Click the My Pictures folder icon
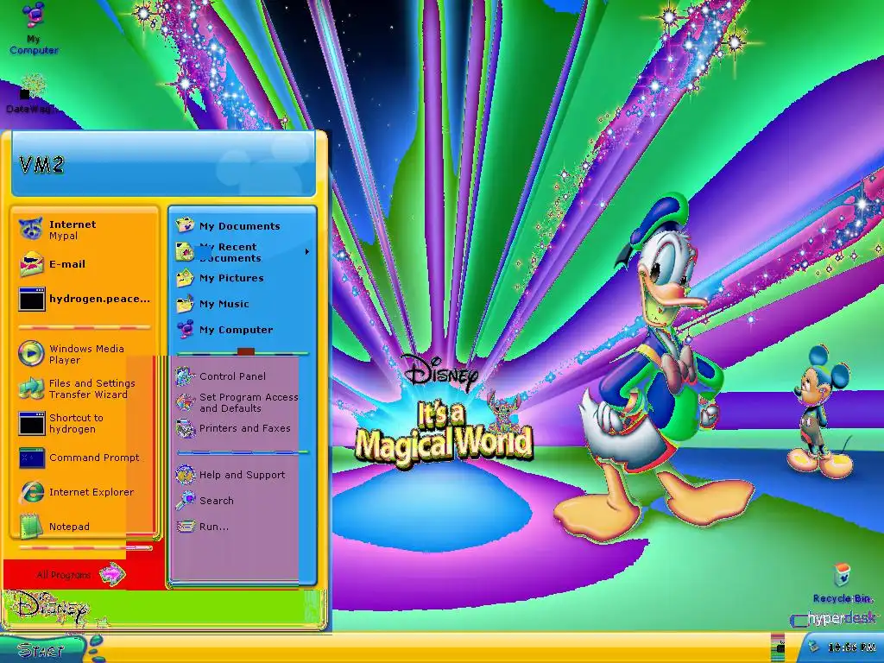This screenshot has width=884, height=663. tap(185, 278)
